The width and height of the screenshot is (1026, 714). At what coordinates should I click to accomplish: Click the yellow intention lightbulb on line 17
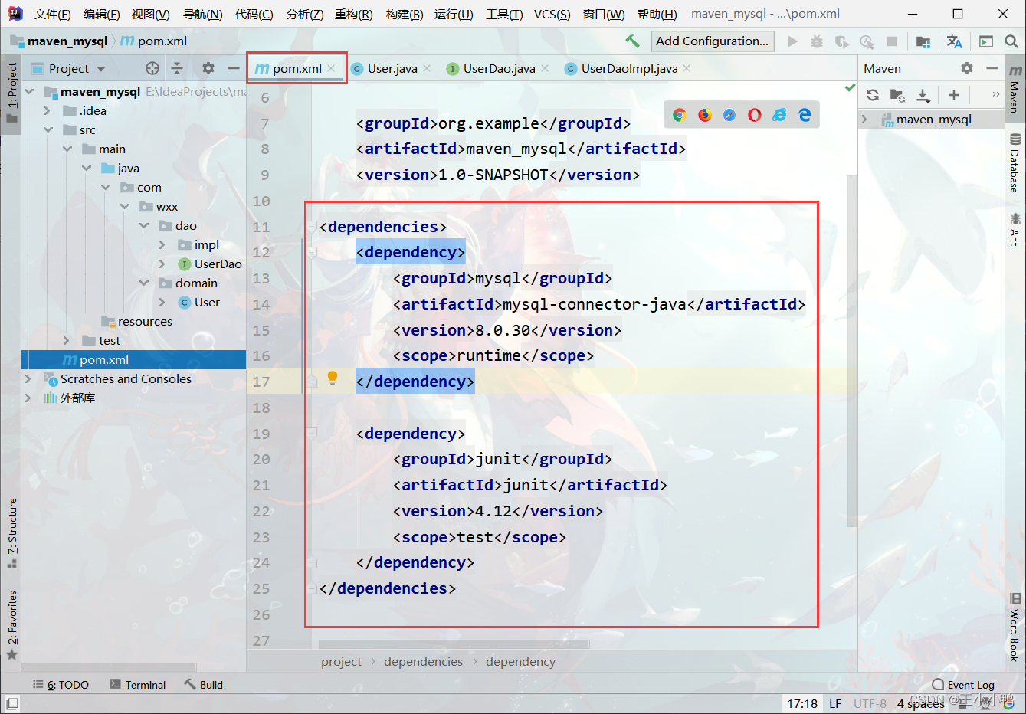pos(333,377)
